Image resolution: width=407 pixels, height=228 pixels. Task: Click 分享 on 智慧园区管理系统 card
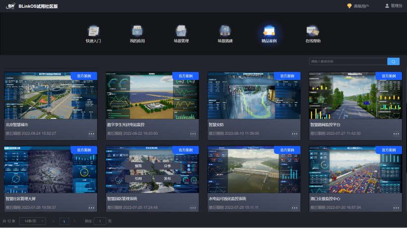coord(167,166)
